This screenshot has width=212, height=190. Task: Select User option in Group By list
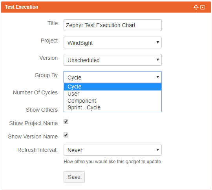[113, 94]
